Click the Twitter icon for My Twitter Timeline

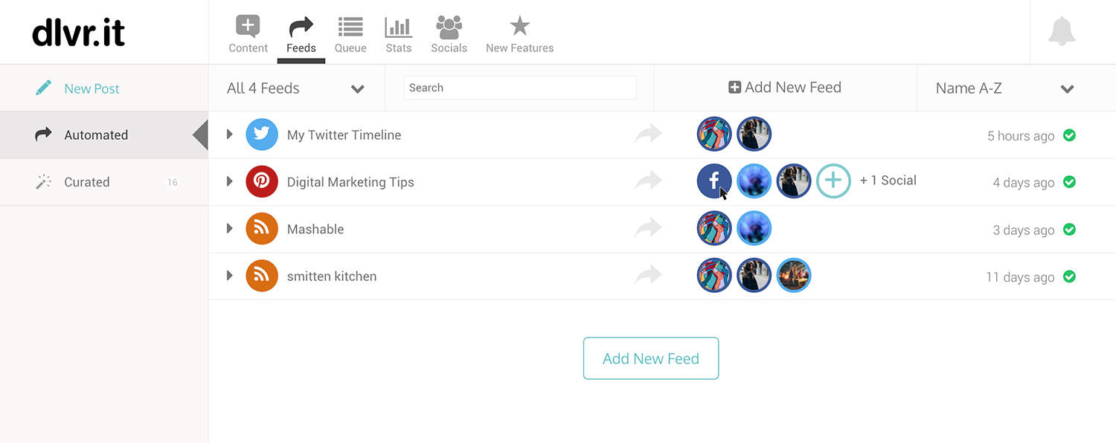262,135
